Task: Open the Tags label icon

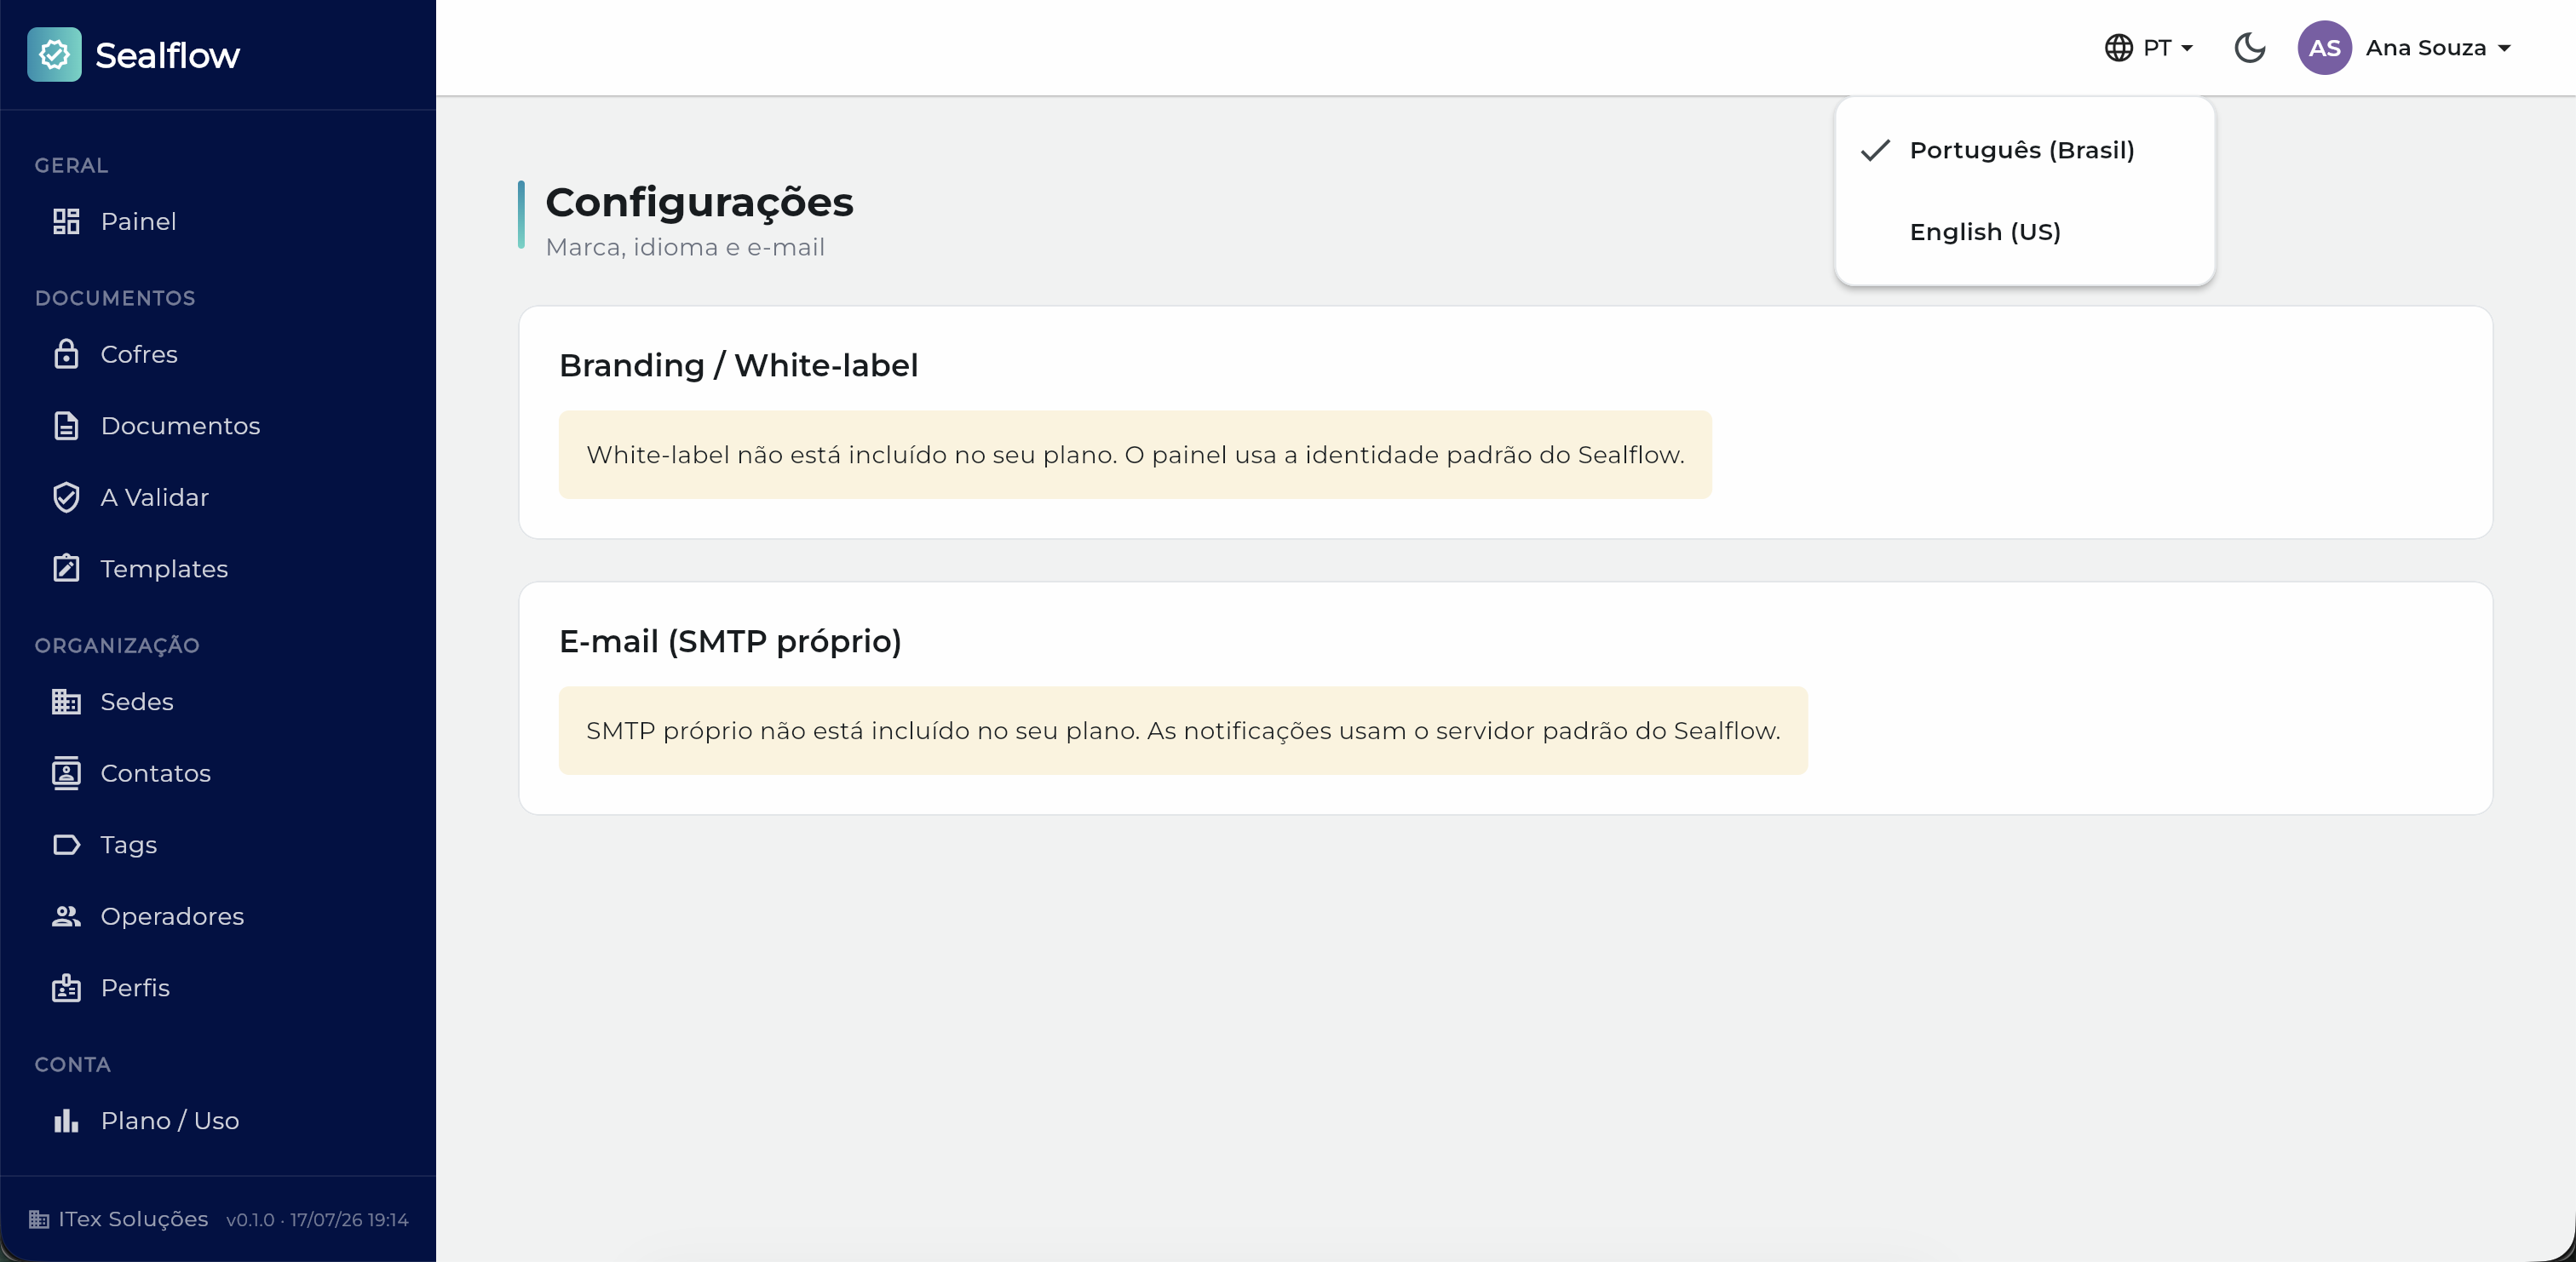Action: [66, 845]
